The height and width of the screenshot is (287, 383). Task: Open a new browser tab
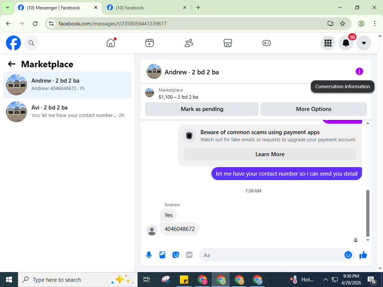198,7
